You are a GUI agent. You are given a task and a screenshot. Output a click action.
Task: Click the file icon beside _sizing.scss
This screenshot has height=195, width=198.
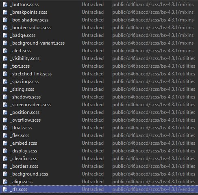click(5, 89)
